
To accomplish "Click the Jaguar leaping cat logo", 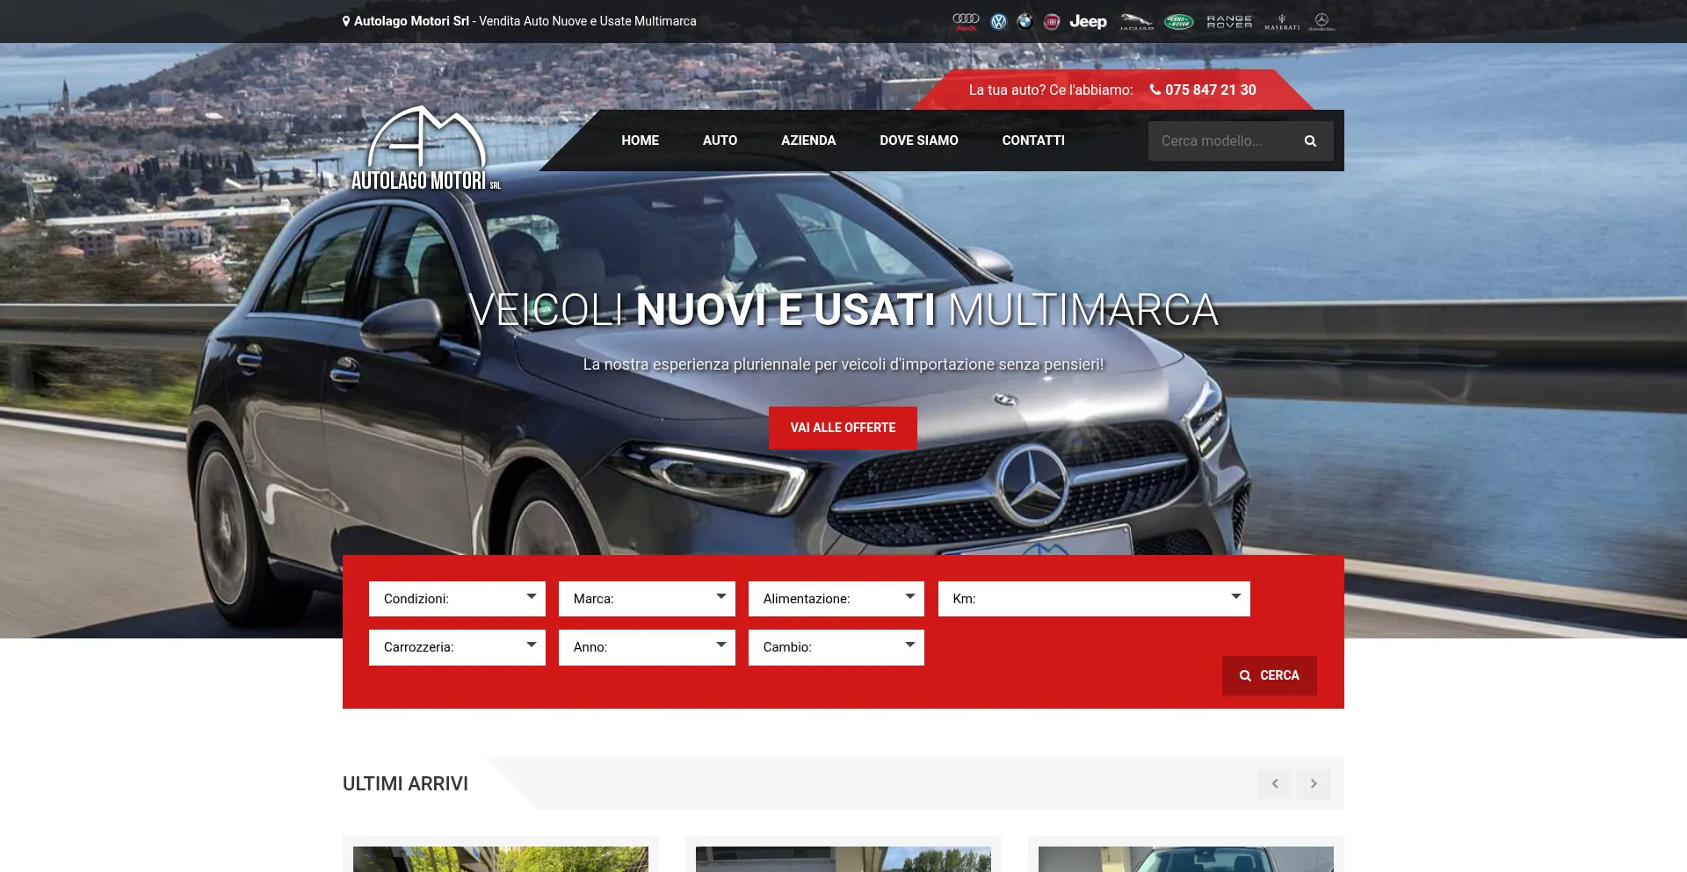I will tap(1136, 22).
